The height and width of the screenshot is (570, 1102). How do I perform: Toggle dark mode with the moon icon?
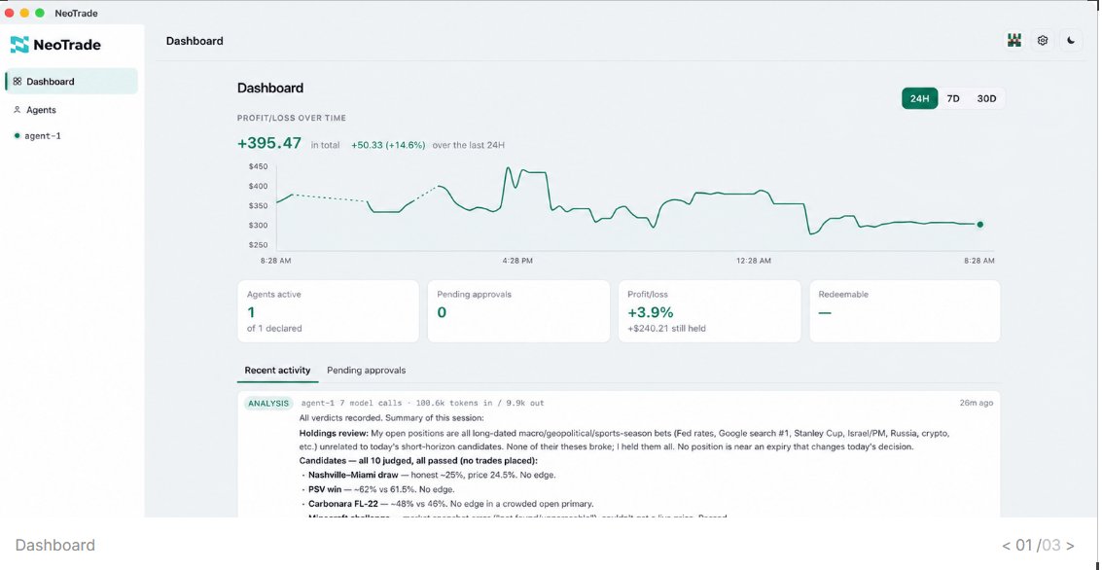(x=1070, y=41)
